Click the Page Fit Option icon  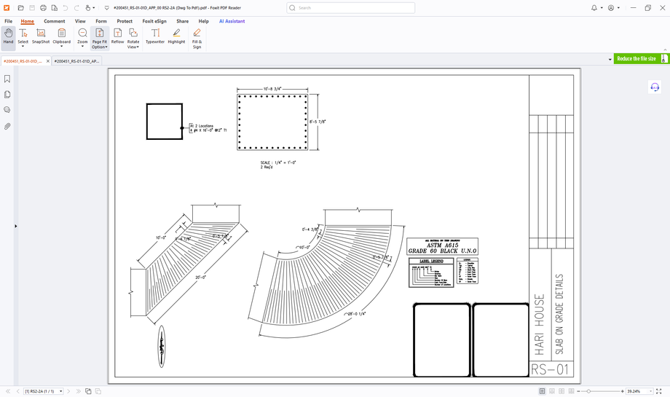(x=100, y=34)
